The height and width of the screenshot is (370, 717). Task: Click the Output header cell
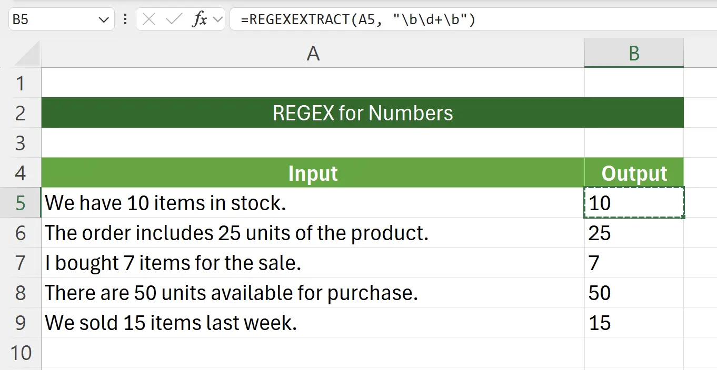point(633,173)
